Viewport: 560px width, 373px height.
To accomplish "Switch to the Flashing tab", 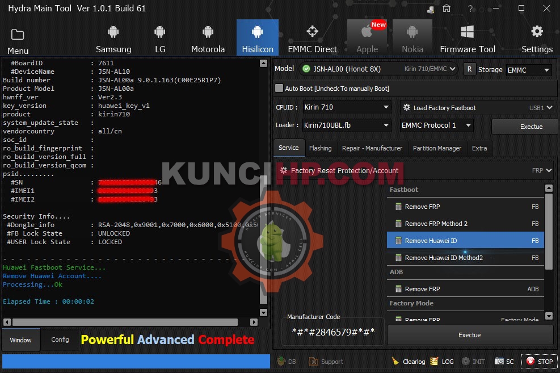I will tap(321, 148).
